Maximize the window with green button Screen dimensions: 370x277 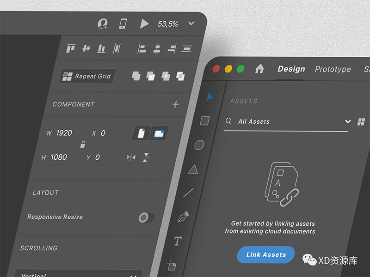[x=240, y=69]
